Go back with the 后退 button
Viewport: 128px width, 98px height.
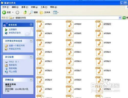point(6,13)
